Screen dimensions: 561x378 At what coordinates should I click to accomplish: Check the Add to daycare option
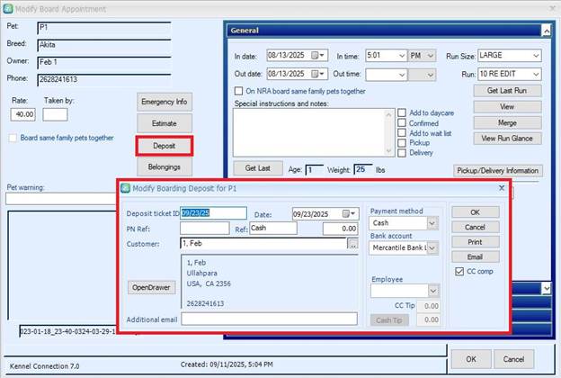(402, 112)
